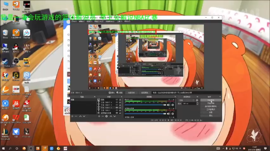Remove selected scene with the minus button
Image resolution: width=270 pixels, height=151 pixels.
click(76, 116)
